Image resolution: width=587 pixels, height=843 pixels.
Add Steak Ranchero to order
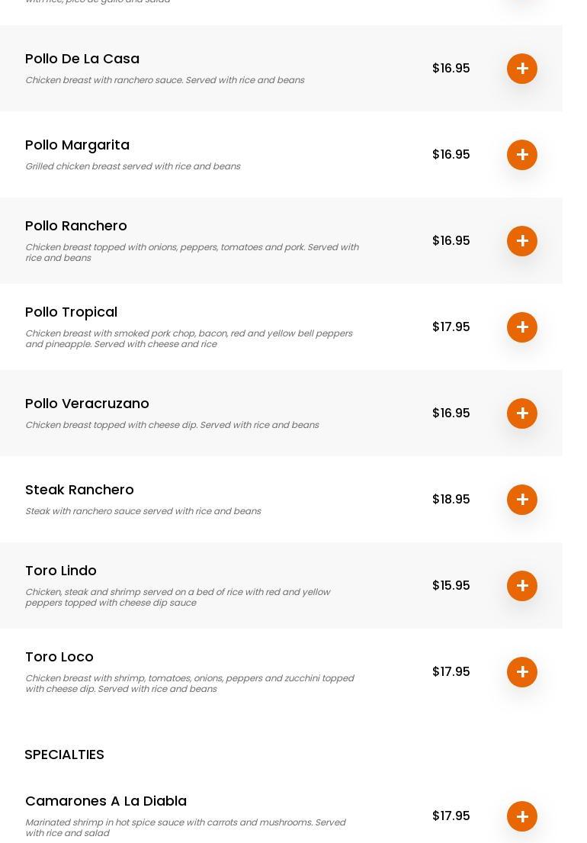[522, 500]
